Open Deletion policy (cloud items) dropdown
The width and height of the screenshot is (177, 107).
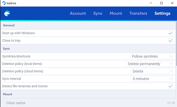tap(152, 71)
